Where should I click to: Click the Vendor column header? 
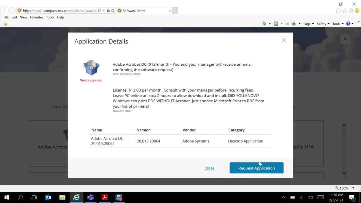point(189,130)
